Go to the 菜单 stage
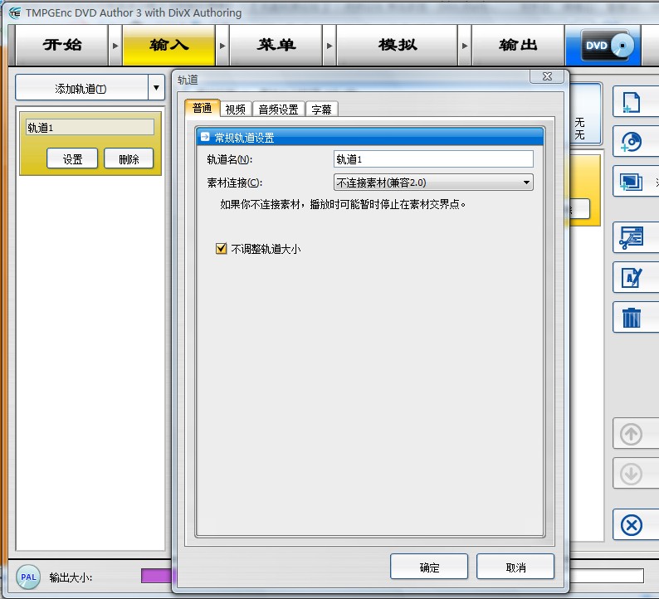659x599 pixels. click(x=276, y=45)
